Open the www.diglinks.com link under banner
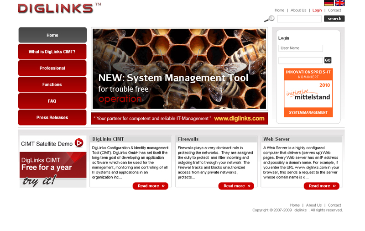365x231 pixels. coord(239,118)
